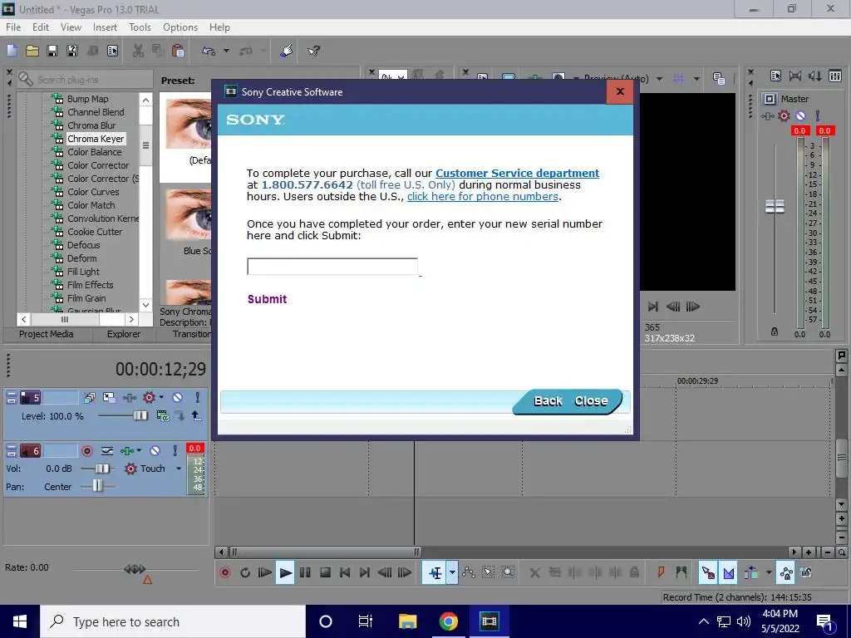Viewport: 851px width, 638px height.
Task: Open the Tools menu
Action: point(140,27)
